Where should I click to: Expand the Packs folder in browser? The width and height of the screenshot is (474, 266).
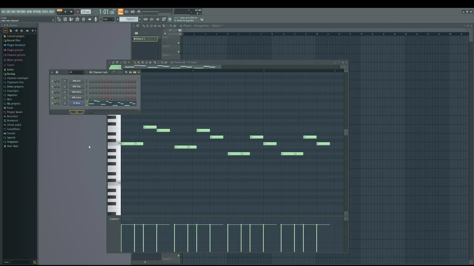[x=10, y=108]
